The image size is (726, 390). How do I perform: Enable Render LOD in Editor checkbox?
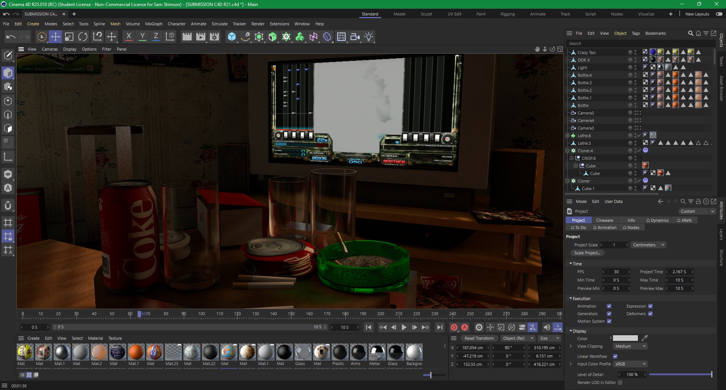(x=620, y=382)
